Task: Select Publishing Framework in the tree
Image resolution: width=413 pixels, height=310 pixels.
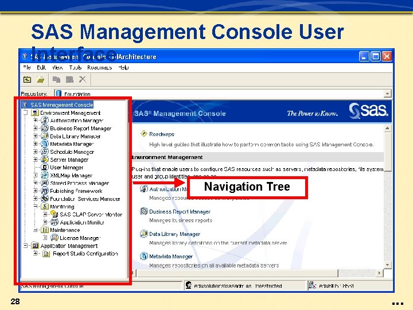Action: tap(76, 191)
